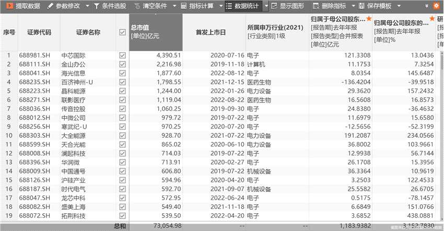Select security code 688303.SH
Viewport: 444px width, 231px height.
(x=34, y=135)
